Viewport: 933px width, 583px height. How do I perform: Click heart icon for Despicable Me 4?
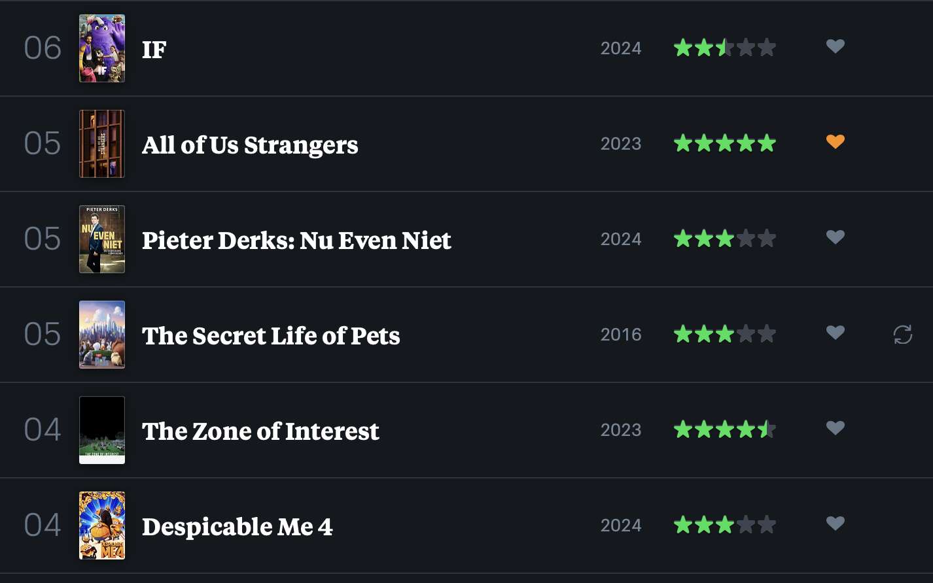[x=835, y=524]
